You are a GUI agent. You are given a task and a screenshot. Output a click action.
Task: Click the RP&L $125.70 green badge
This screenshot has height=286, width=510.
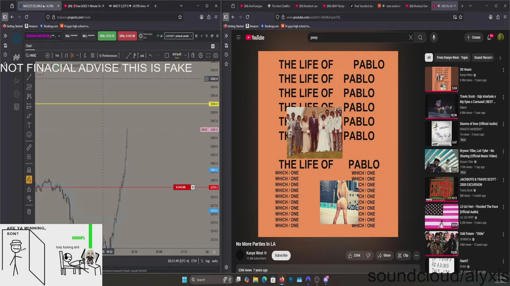(x=107, y=36)
